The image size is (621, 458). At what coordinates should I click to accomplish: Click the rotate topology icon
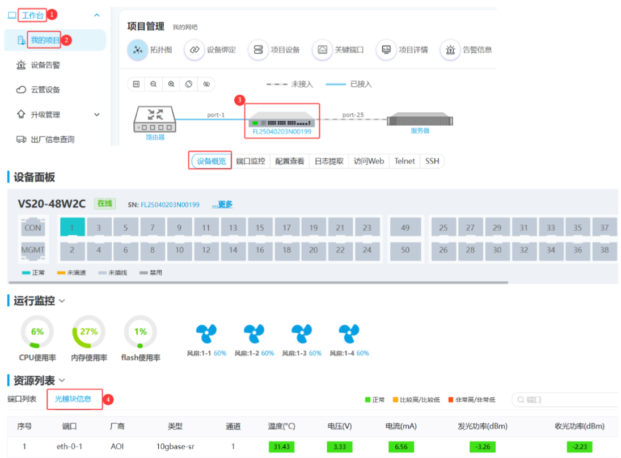[189, 84]
